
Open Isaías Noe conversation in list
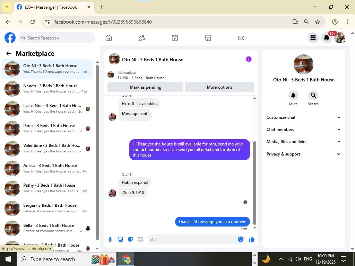tap(47, 108)
